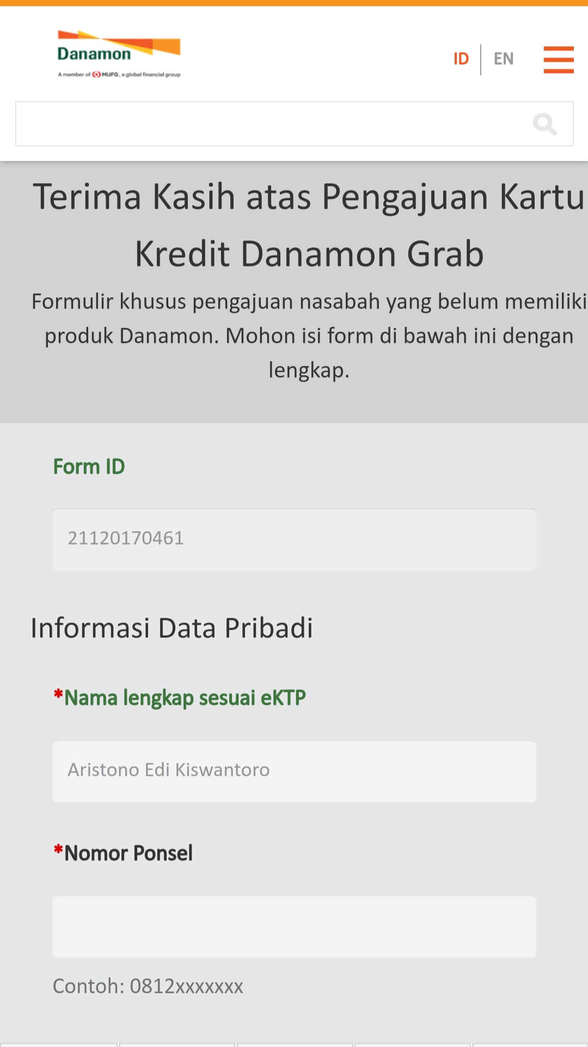Click the Form ID label
The height and width of the screenshot is (1047, 588).
point(89,467)
